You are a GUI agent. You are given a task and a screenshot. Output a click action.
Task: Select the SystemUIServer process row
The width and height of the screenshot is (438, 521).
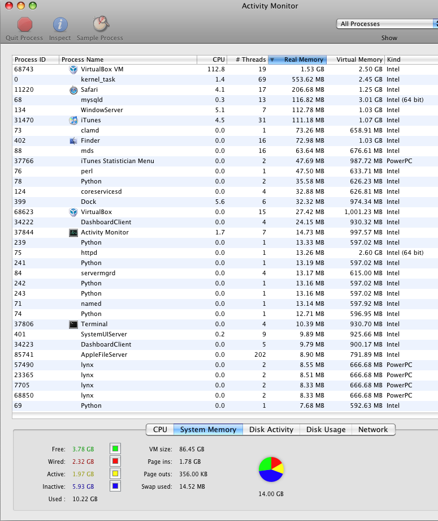point(225,334)
